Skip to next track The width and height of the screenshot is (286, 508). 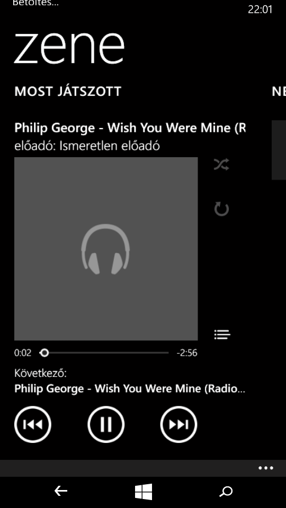[x=178, y=424]
